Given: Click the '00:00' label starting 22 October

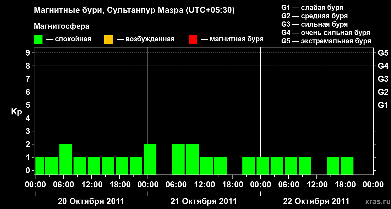Looking at the screenshot, I should pos(260,185).
